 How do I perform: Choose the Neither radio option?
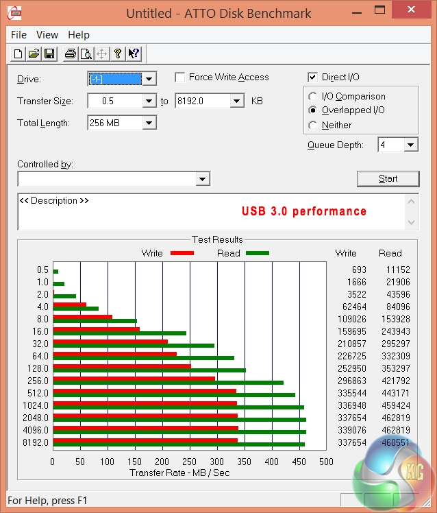312,125
